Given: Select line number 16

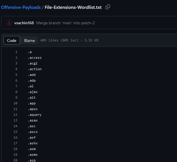Looking at the screenshot, I should 15,137.
